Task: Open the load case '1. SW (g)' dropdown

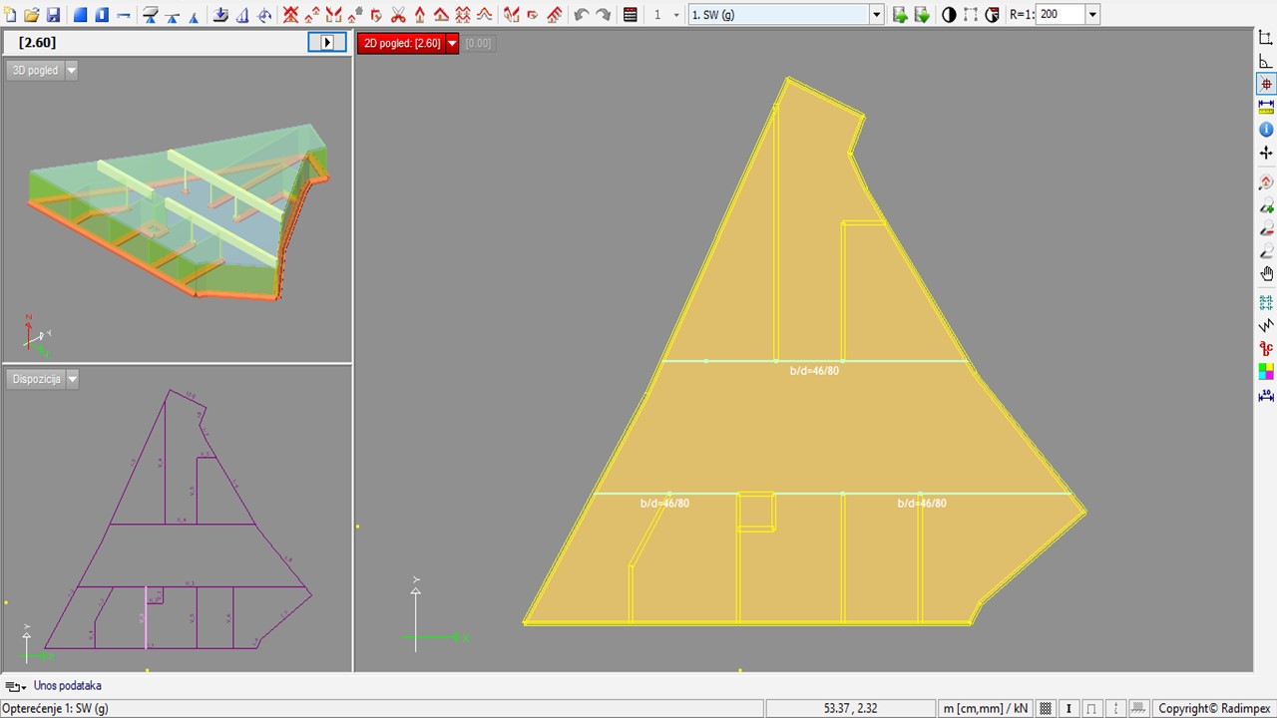Action: tap(876, 15)
